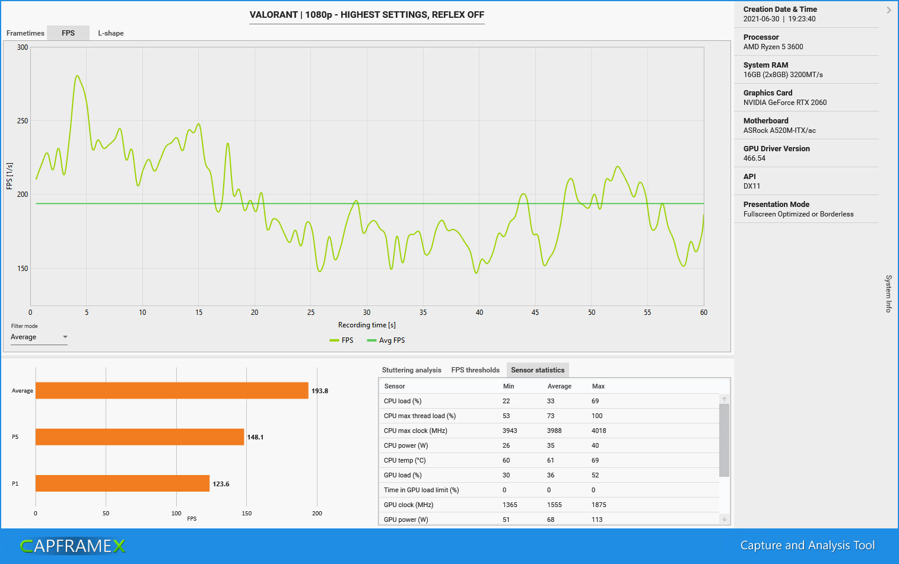Image resolution: width=899 pixels, height=564 pixels.
Task: Click the 123.6 P1 value label
Action: [221, 484]
